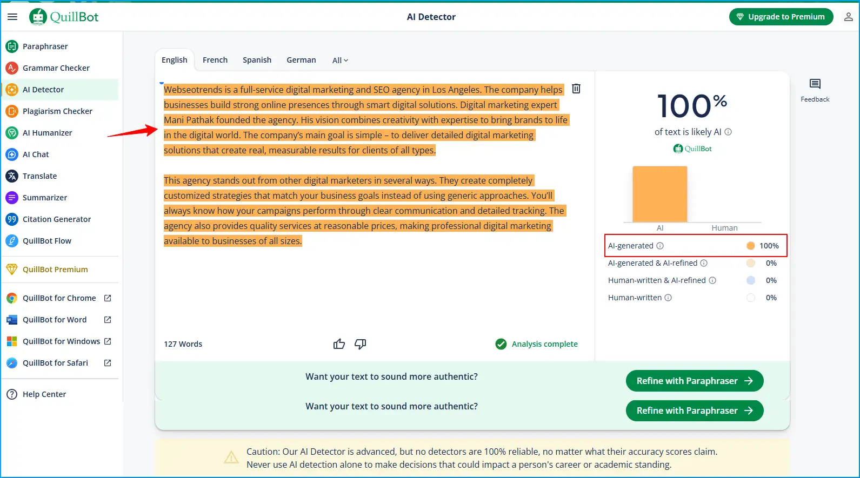Click info icon beside AI-generated & AI-refined

(x=704, y=263)
